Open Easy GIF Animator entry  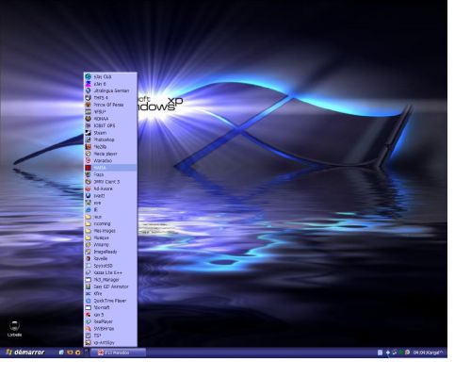(110, 287)
